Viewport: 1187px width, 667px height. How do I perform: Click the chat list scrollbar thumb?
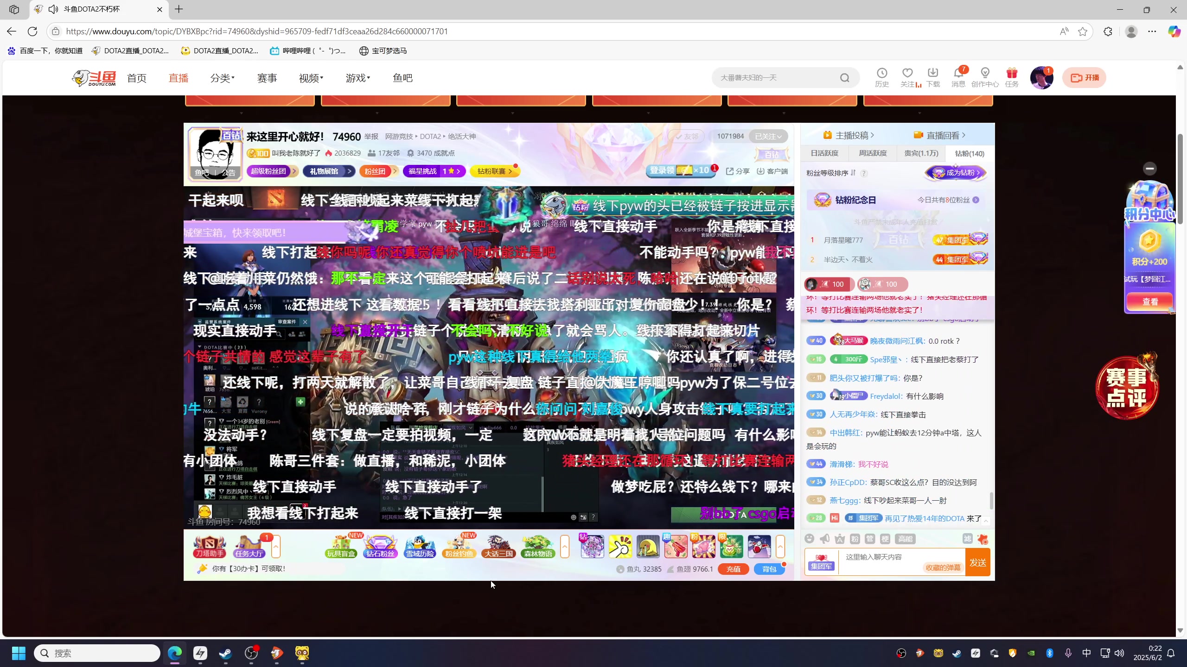tap(991, 500)
